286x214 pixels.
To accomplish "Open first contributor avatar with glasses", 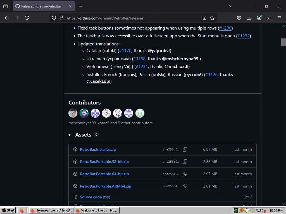I will click(x=73, y=113).
